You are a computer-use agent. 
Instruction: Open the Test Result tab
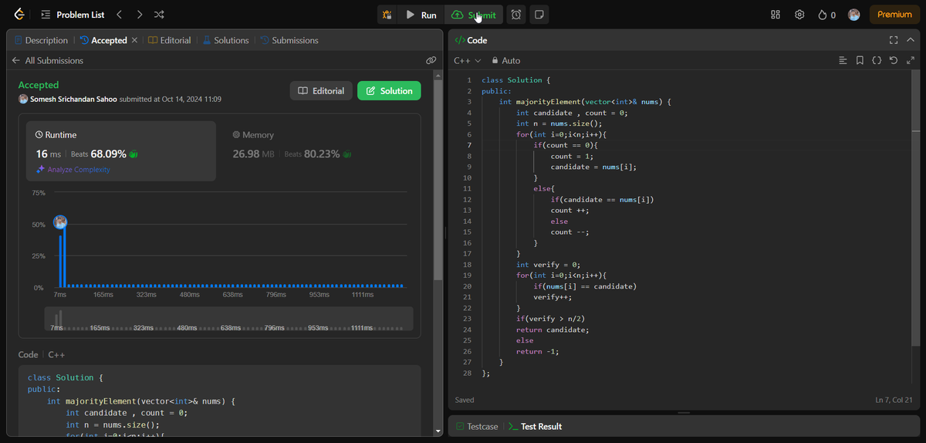(x=535, y=426)
